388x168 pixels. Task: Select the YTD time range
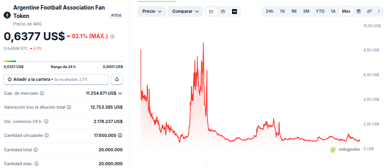[320, 12]
